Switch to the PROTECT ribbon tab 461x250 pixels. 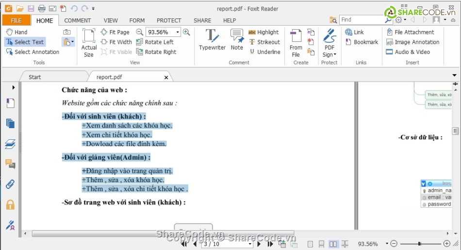coord(169,20)
